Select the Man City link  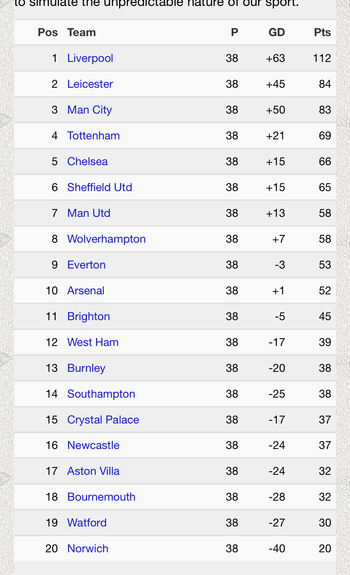coord(89,110)
